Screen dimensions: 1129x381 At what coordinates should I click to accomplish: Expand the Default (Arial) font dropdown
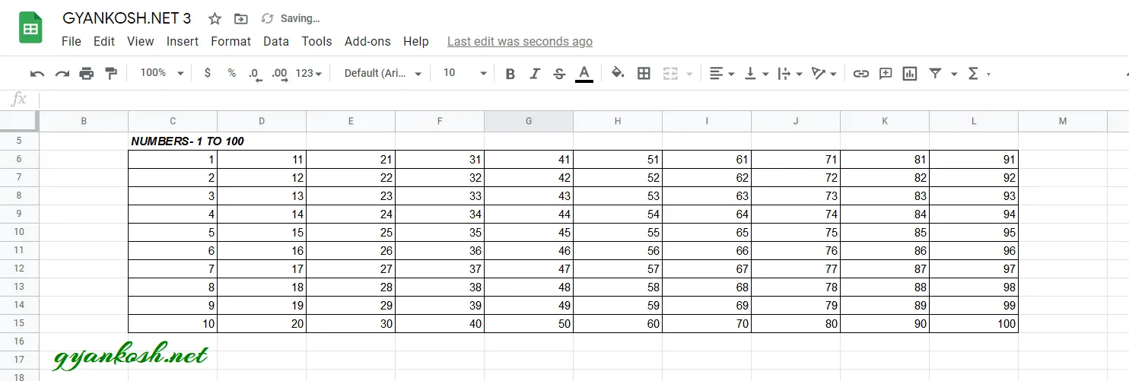tap(383, 73)
